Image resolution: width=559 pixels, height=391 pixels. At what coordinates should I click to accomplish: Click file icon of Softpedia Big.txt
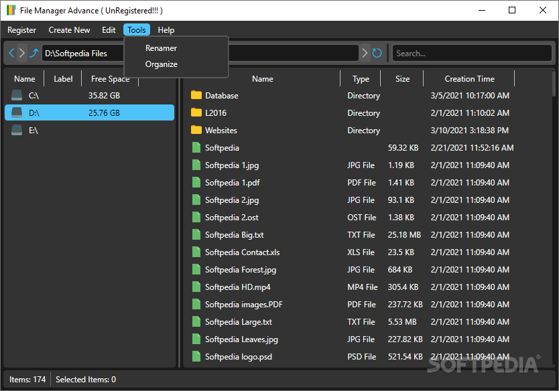tap(196, 235)
